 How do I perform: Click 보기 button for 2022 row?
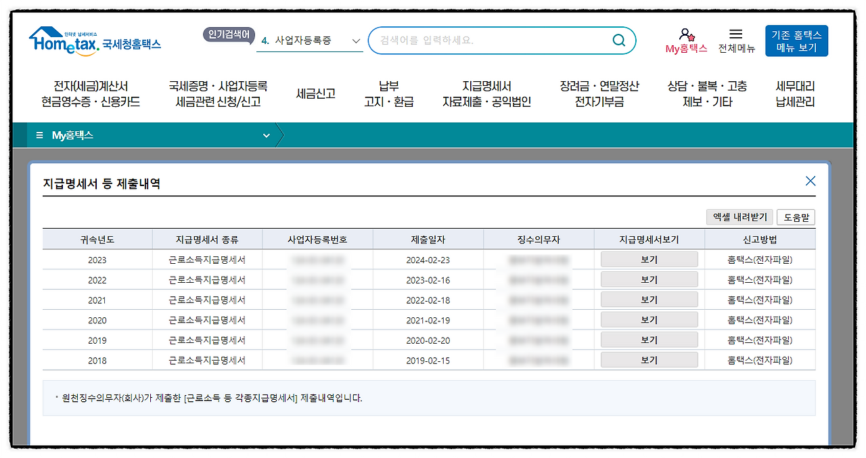[x=649, y=279]
